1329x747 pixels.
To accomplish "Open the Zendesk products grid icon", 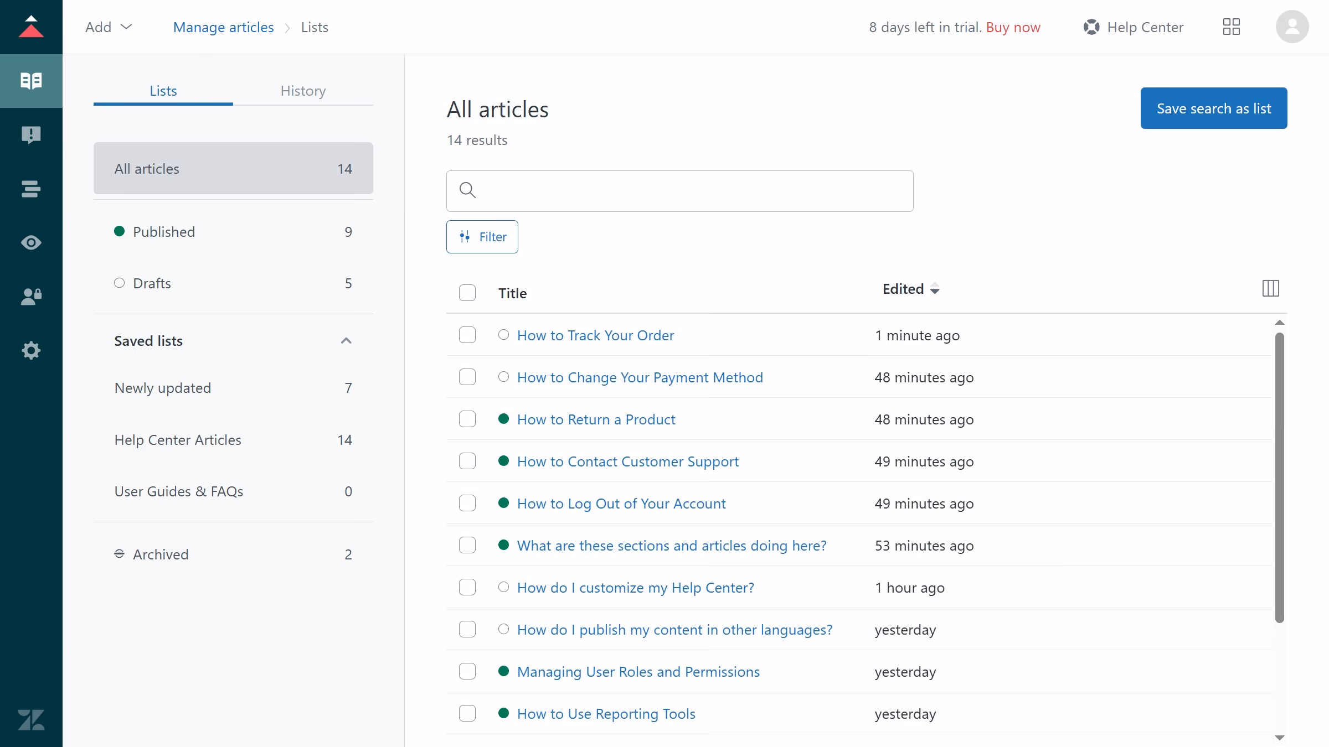I will pos(1232,27).
